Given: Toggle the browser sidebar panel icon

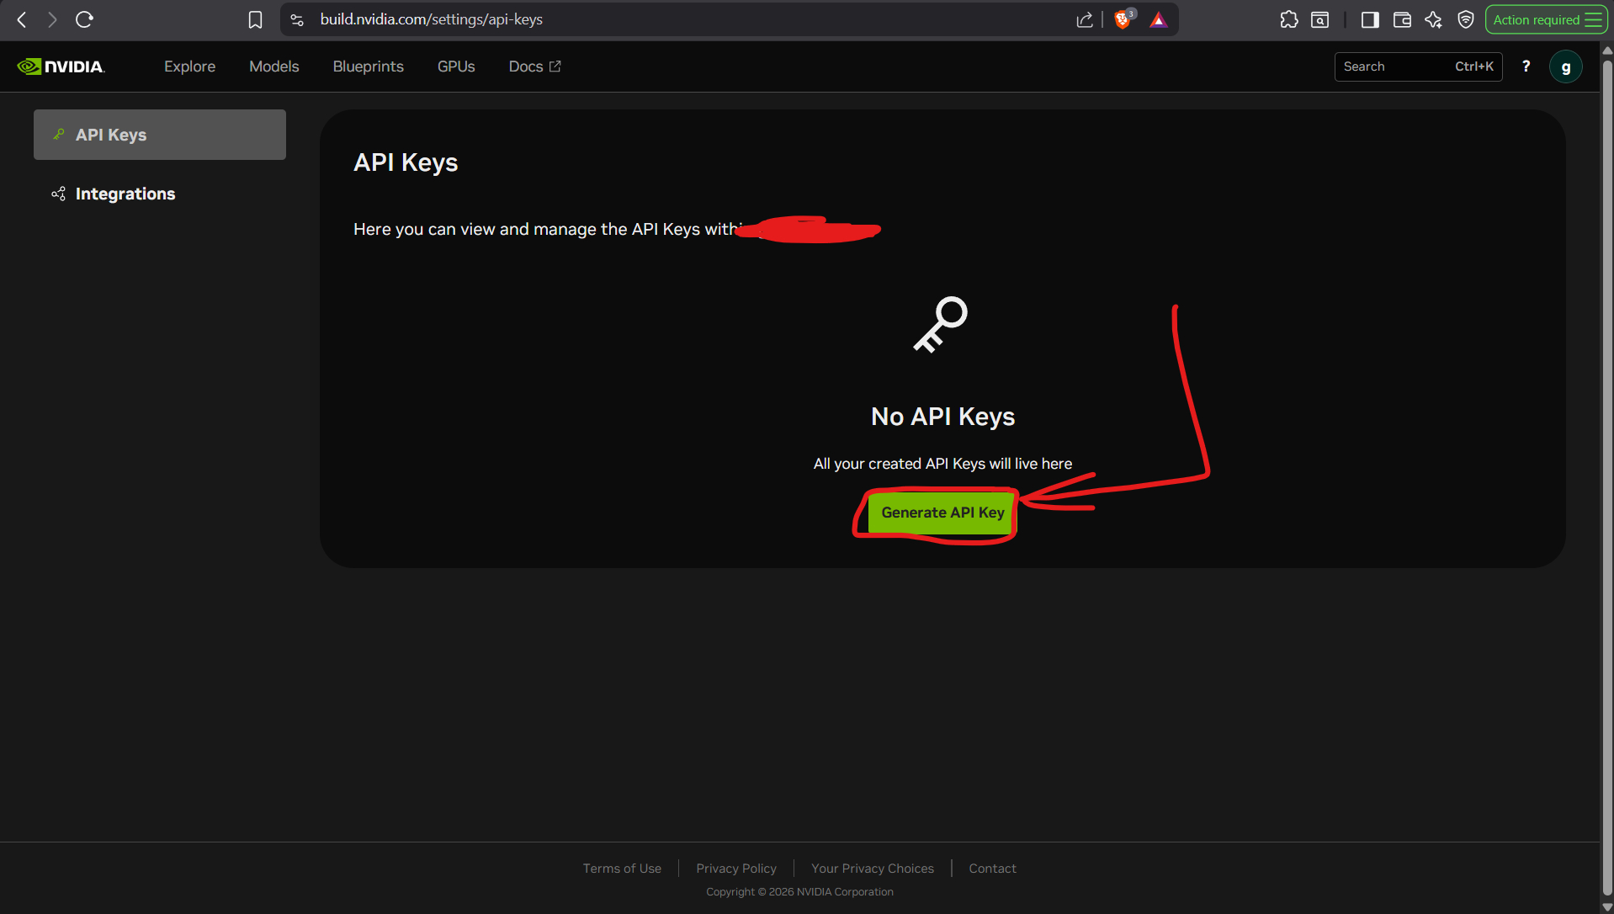Looking at the screenshot, I should [1370, 19].
